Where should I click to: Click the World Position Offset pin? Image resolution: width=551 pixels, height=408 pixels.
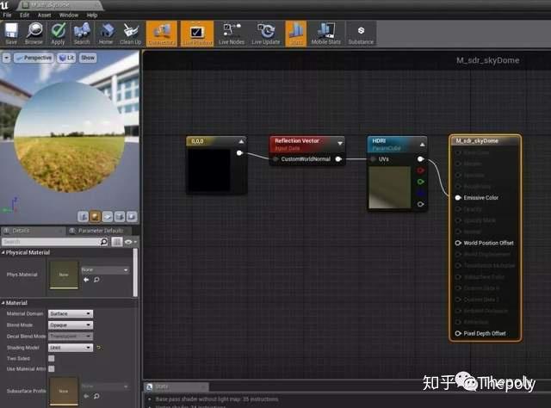458,243
